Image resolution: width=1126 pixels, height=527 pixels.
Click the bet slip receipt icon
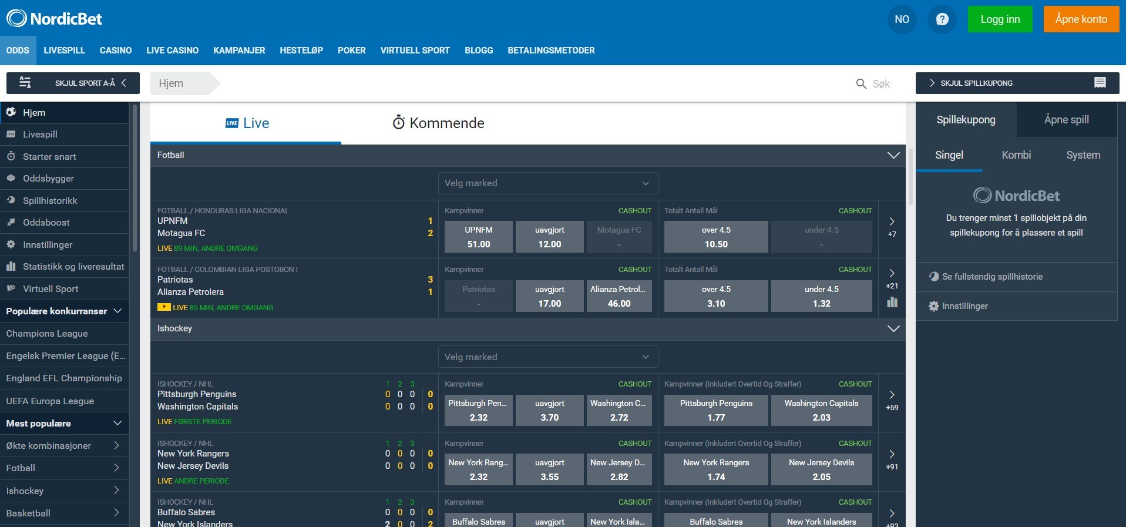(1100, 83)
